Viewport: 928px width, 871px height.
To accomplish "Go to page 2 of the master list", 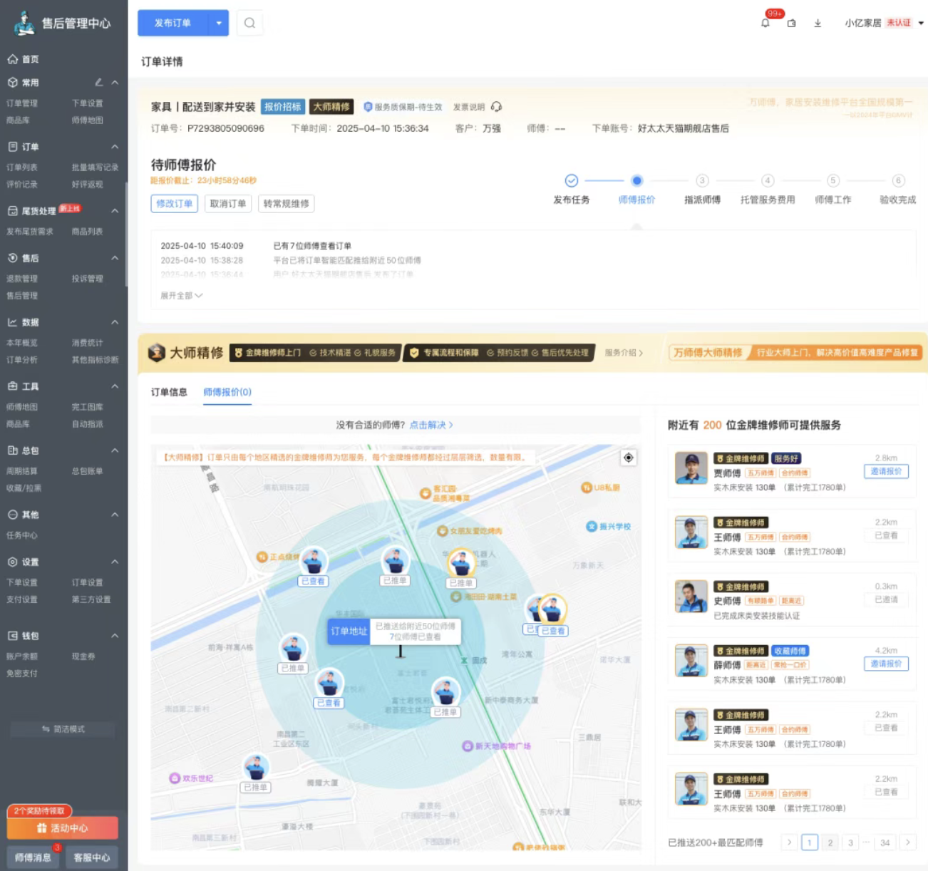I will 830,842.
